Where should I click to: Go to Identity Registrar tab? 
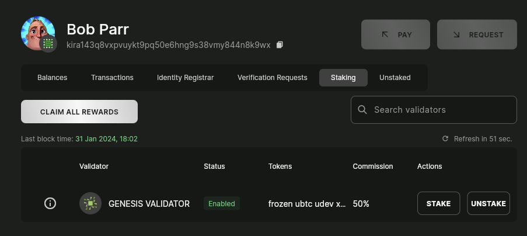coord(185,78)
